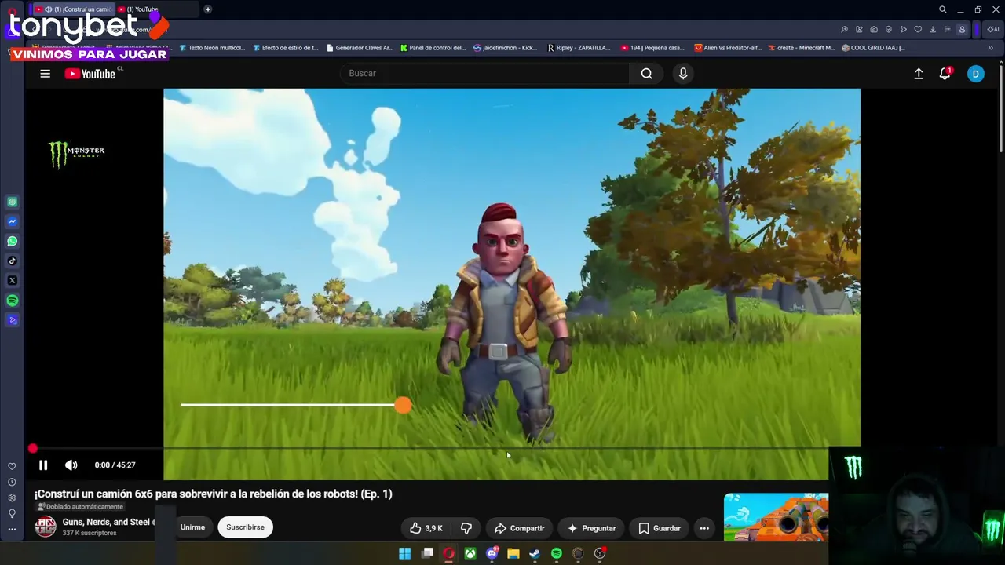Open browser downloads icon
Viewport: 1005px width, 565px height.
933,30
